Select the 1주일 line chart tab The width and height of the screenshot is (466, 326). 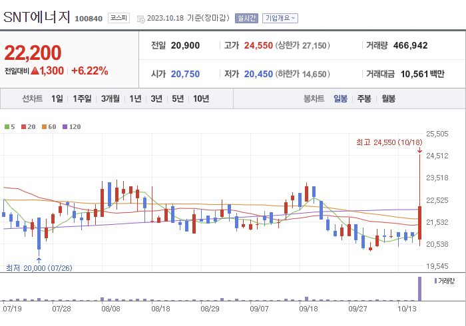[x=82, y=98]
